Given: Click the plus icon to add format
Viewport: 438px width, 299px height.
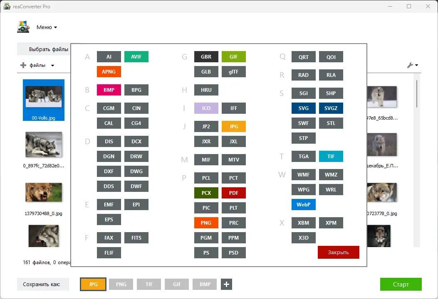Looking at the screenshot, I should click(x=226, y=284).
